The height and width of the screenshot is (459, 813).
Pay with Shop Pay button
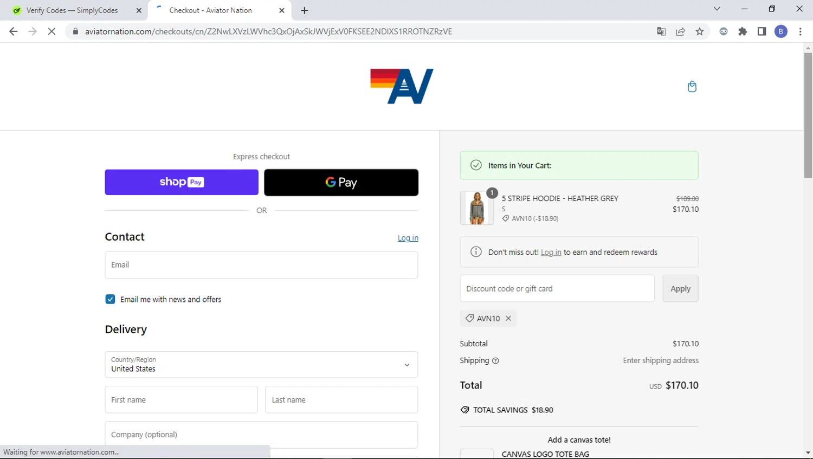(x=182, y=182)
